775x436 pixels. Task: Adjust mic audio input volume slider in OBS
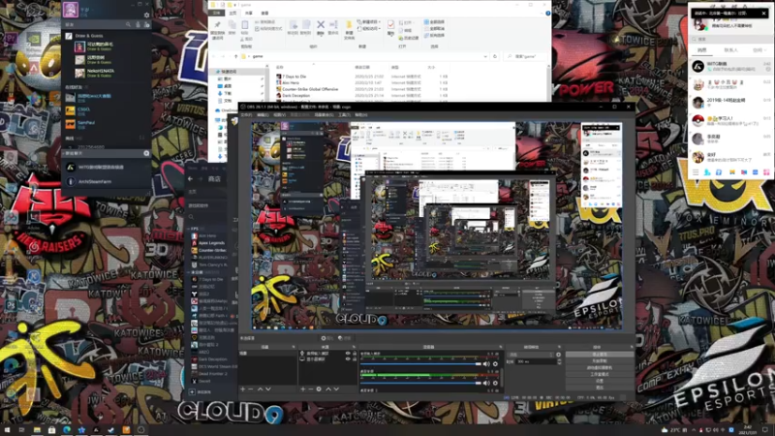(421, 364)
